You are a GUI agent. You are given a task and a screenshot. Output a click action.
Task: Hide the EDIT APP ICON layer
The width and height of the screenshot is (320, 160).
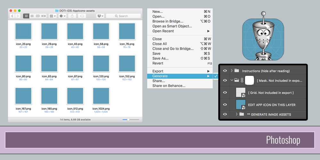(225, 105)
